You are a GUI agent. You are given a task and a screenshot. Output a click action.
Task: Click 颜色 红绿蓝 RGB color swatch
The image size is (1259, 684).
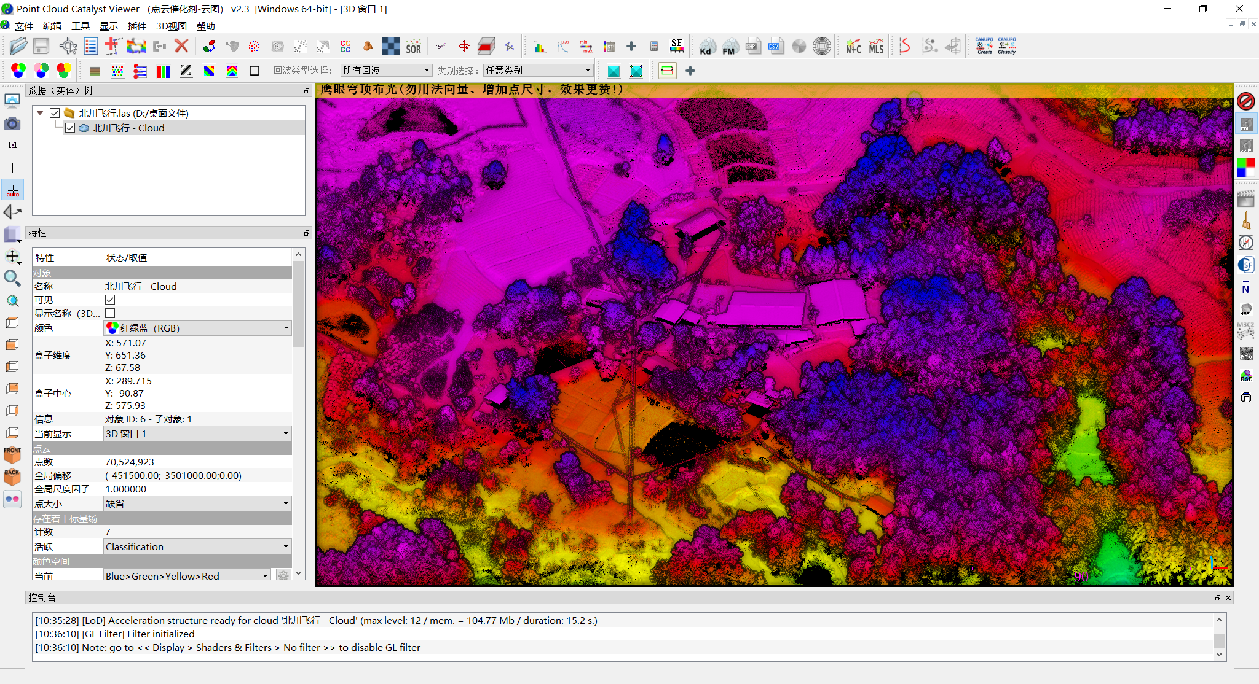pos(113,328)
